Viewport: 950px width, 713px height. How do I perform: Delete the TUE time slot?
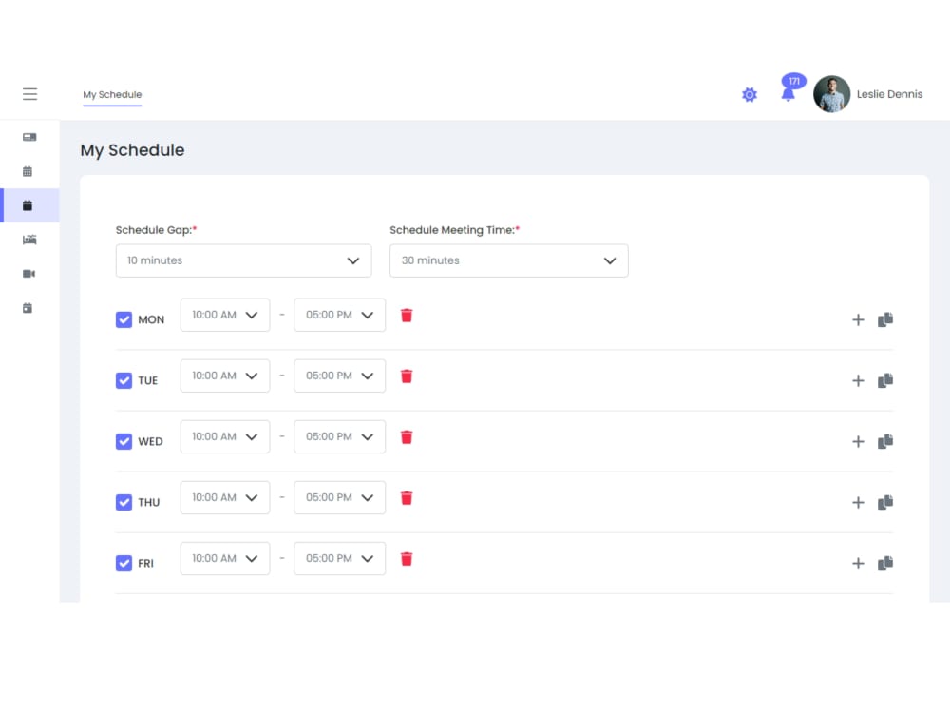pyautogui.click(x=407, y=376)
